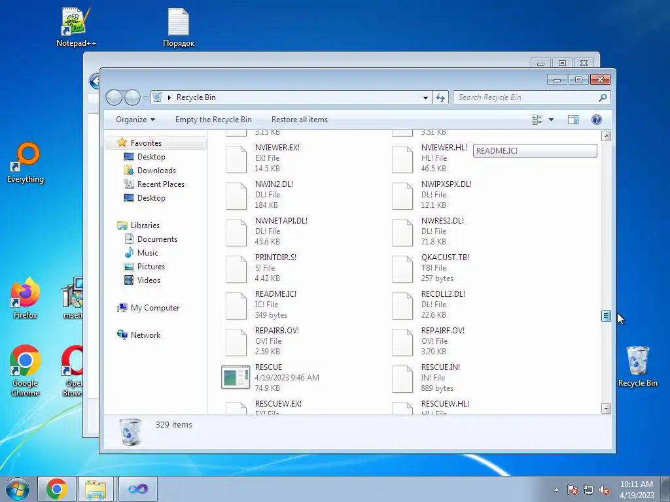Viewport: 670px width, 502px height.
Task: Refresh the Recycle Bin address bar
Action: pos(440,98)
